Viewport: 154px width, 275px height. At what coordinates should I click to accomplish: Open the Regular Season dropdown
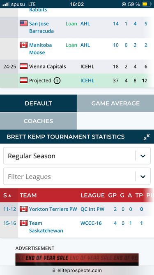[77, 156]
